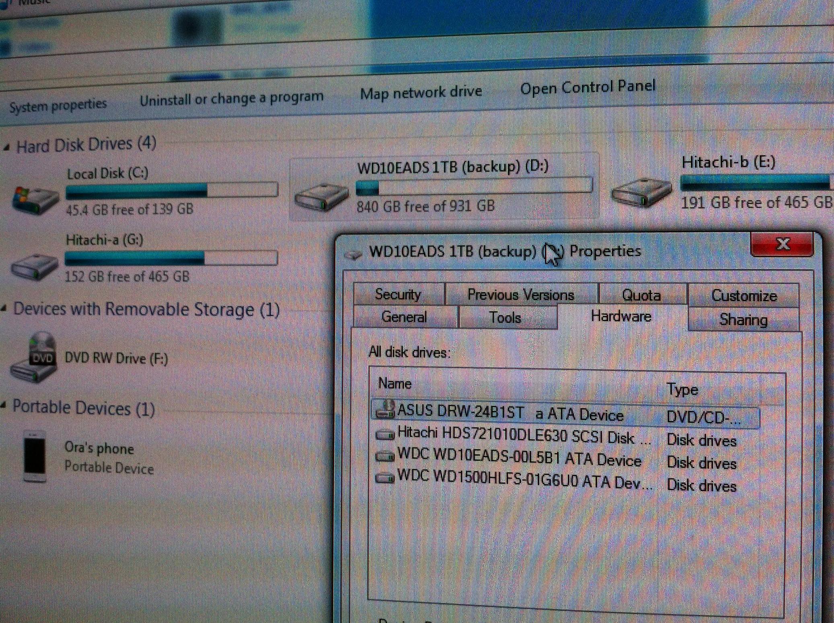Collapse the Portable Devices group

click(4, 405)
